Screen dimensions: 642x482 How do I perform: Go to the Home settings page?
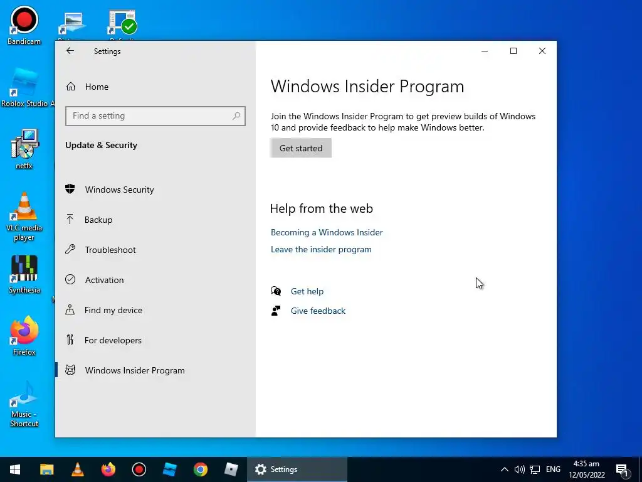(x=97, y=87)
